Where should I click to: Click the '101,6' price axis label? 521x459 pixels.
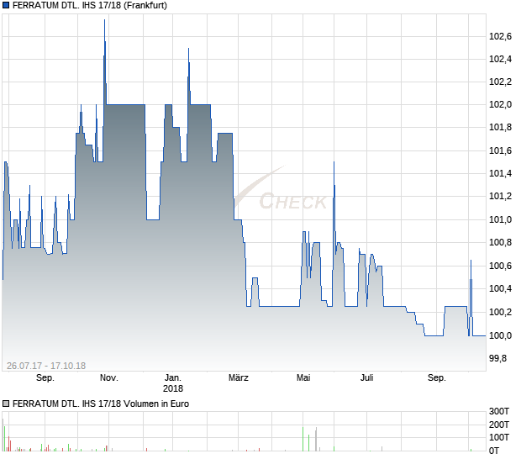(500, 150)
